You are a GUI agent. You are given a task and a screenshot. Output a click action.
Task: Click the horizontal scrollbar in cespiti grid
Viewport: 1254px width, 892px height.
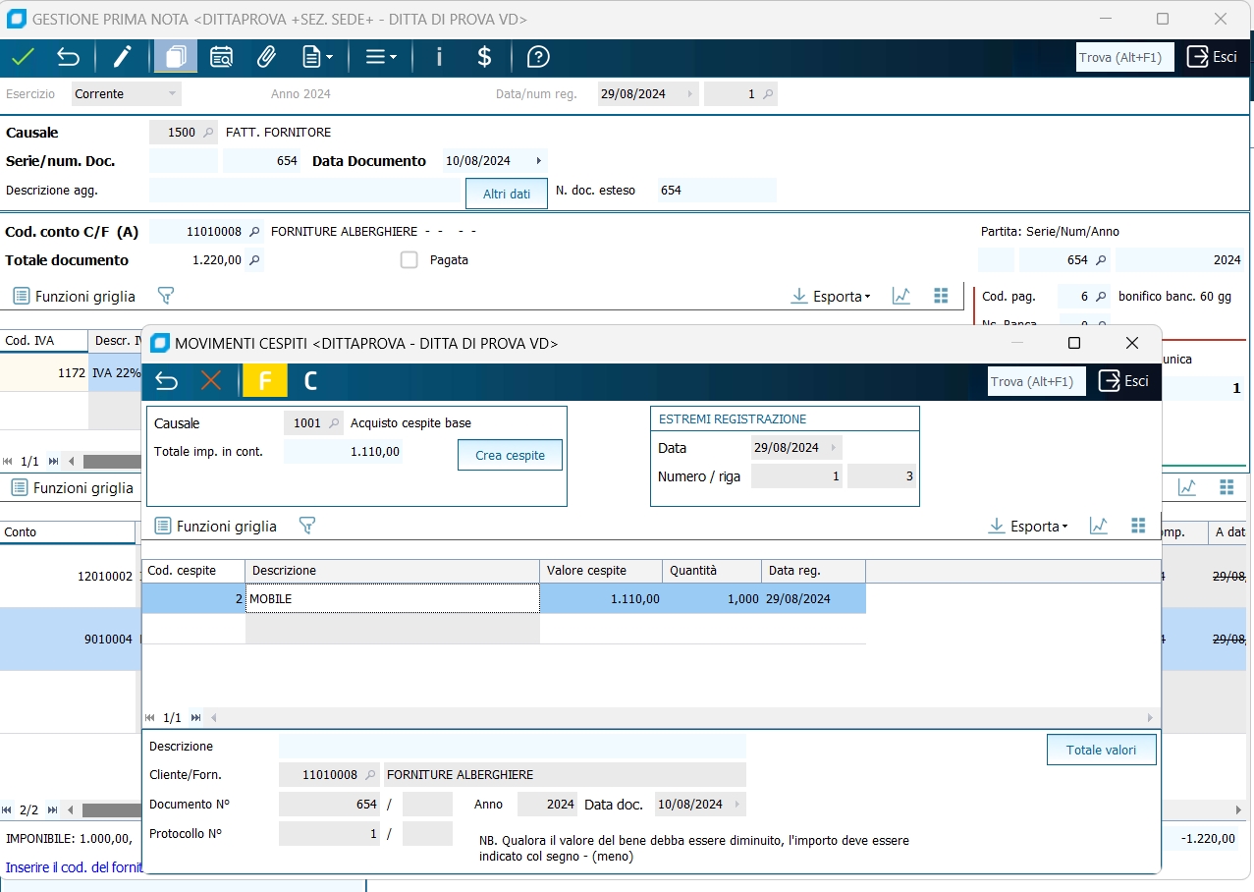point(678,718)
